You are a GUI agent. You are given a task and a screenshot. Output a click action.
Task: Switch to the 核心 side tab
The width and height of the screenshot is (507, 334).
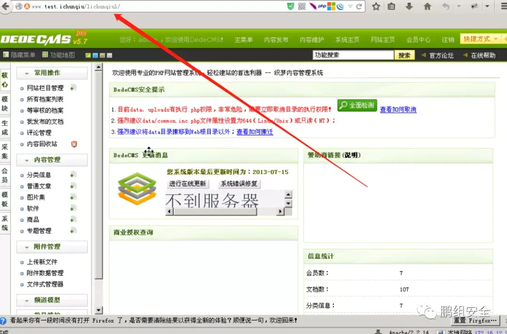click(5, 80)
